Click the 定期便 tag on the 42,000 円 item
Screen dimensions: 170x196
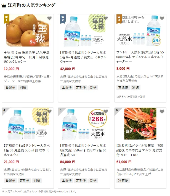coord(81,88)
